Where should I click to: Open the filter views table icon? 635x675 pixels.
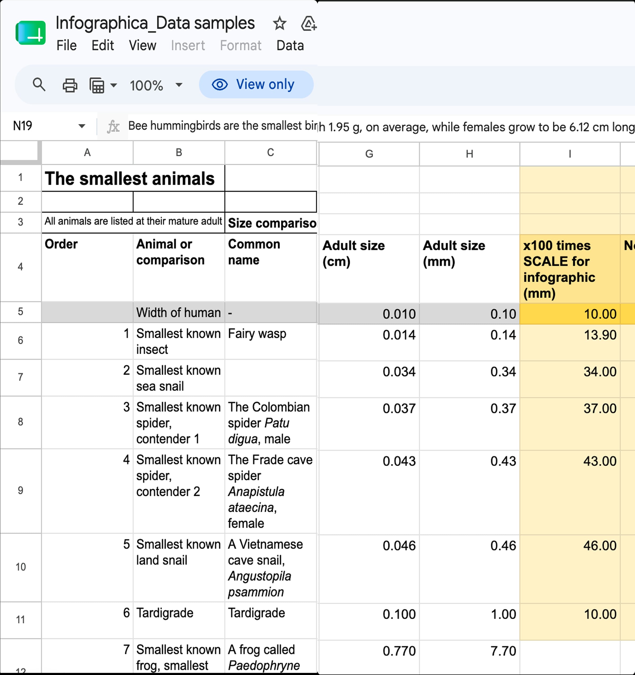click(x=97, y=85)
